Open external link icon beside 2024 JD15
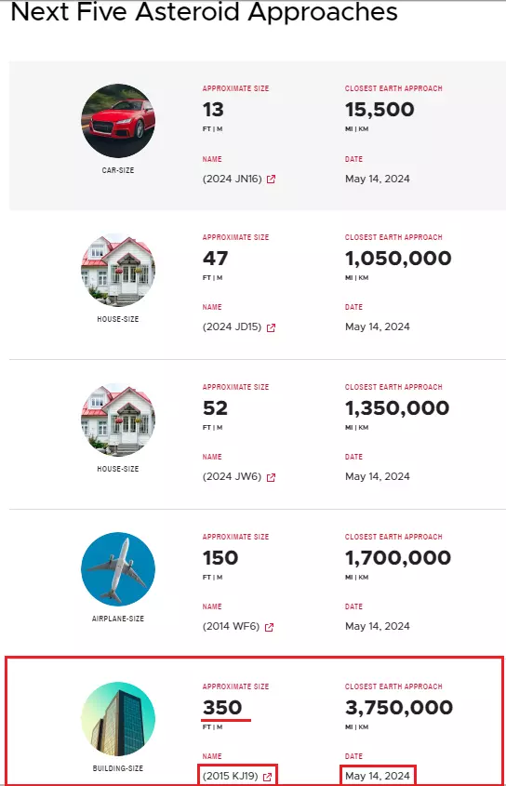This screenshot has width=506, height=786. click(x=271, y=327)
